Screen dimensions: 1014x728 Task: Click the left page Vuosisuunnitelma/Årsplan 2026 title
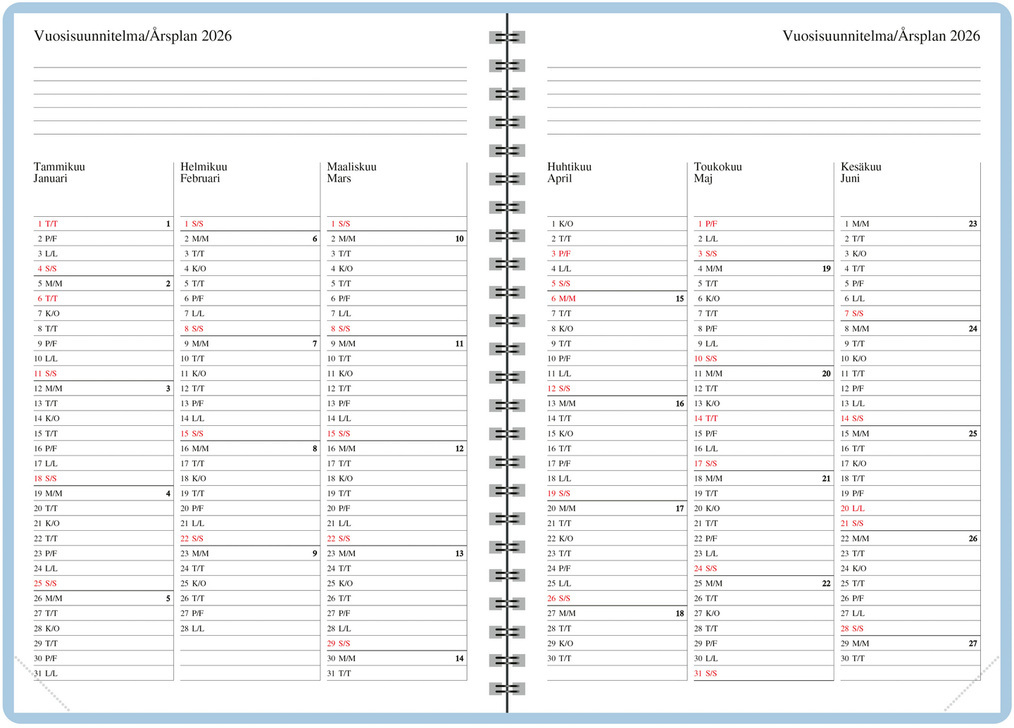point(132,36)
